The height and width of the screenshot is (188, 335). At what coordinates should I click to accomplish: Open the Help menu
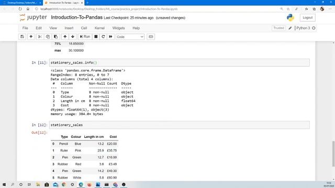point(136,28)
